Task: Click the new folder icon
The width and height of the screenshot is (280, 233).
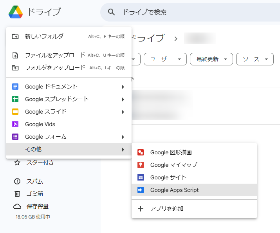Action: 15,36
